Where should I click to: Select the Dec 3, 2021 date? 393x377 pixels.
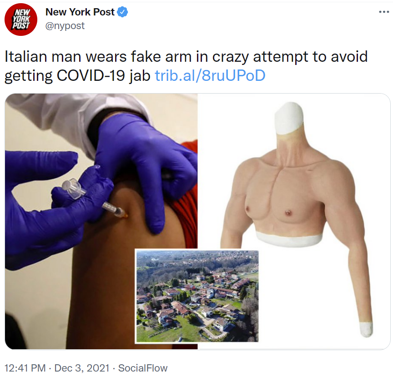point(82,368)
